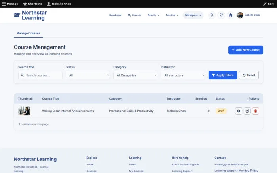Click the Status column header
The width and height of the screenshot is (277, 173).
point(220,99)
